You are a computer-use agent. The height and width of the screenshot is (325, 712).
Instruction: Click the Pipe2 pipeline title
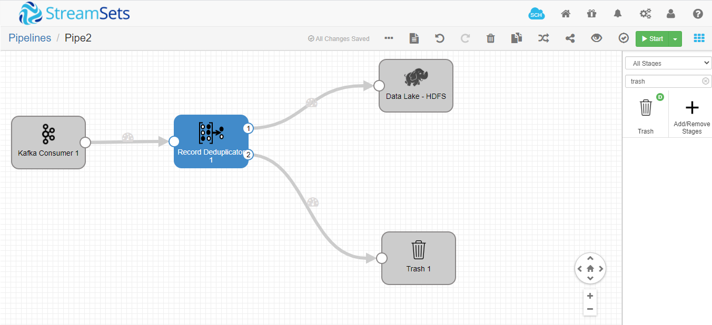click(x=78, y=38)
